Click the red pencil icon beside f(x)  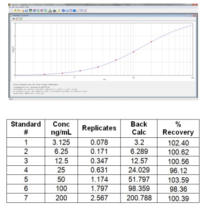click(x=17, y=19)
